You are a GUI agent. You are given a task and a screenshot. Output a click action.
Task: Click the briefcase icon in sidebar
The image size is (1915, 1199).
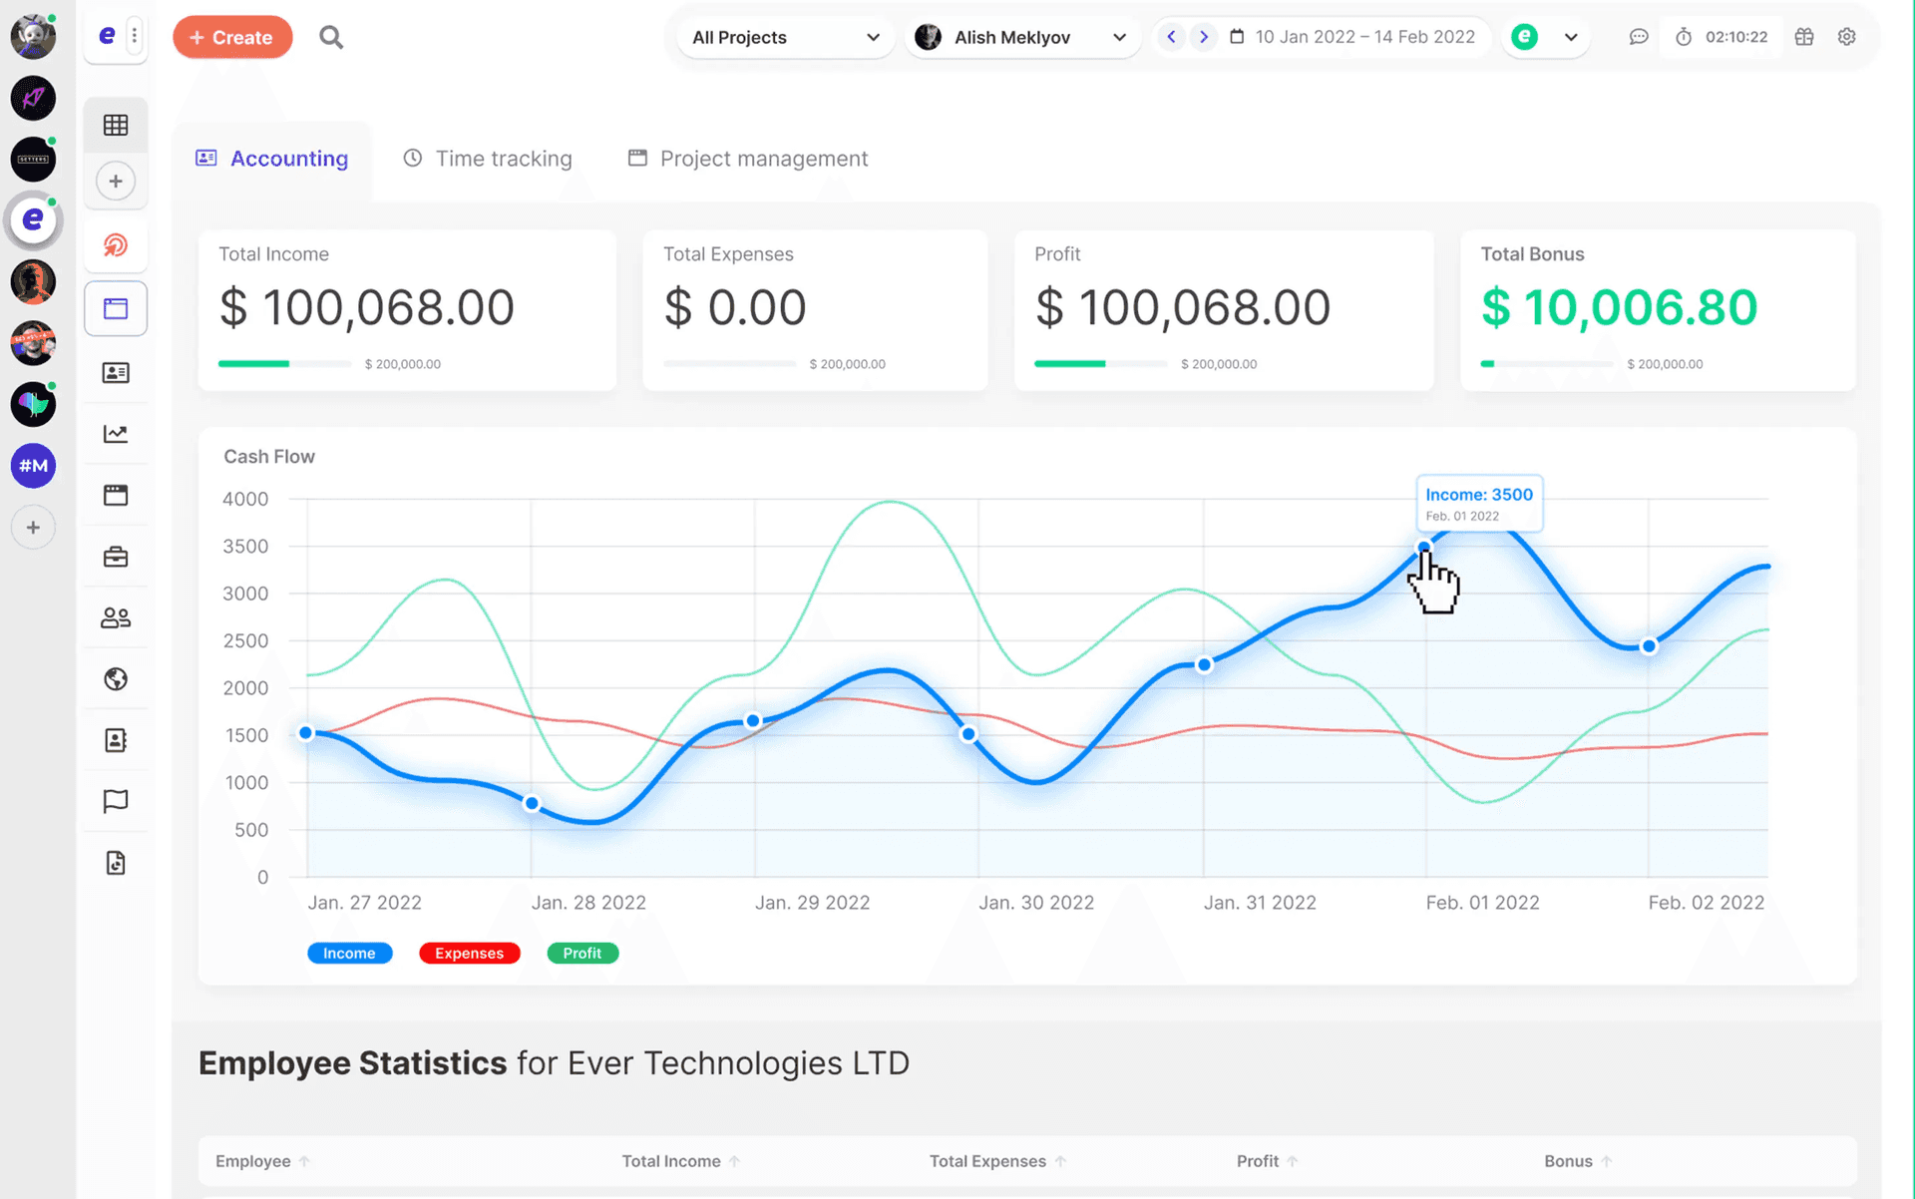(x=116, y=557)
